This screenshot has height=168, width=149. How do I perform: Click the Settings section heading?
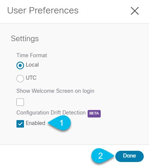tap(25, 39)
